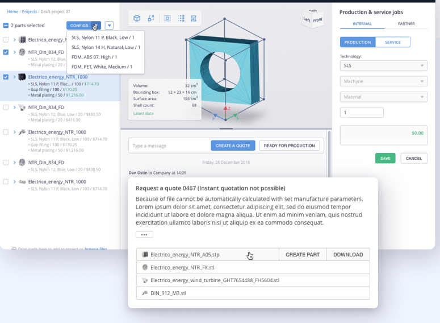
Task: Click the icon next to wind_turbine stl file
Action: (145, 280)
